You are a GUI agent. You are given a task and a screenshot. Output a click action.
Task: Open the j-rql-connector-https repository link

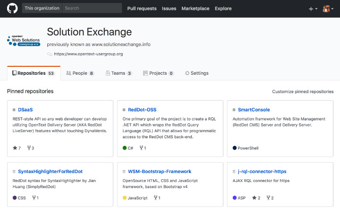(262, 172)
